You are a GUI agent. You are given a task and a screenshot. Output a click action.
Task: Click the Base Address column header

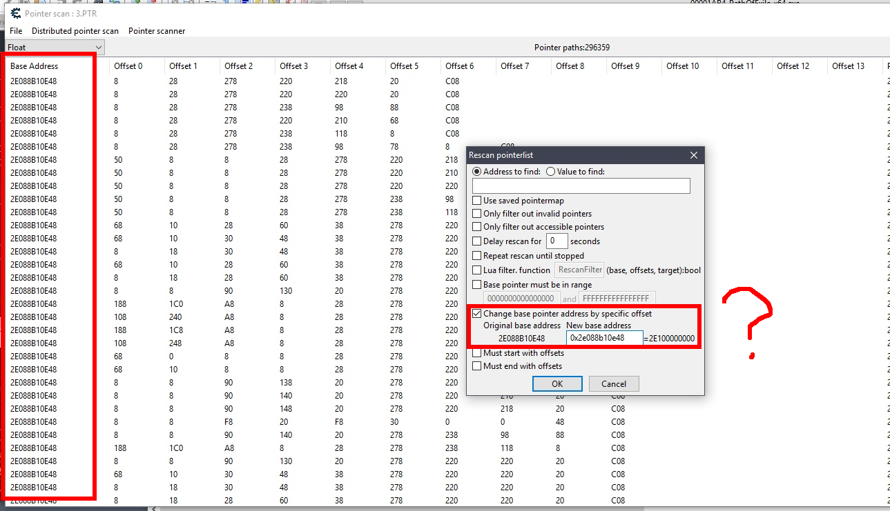[35, 66]
